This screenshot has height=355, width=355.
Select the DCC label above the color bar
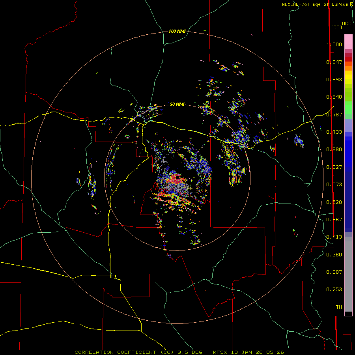pos(346,24)
